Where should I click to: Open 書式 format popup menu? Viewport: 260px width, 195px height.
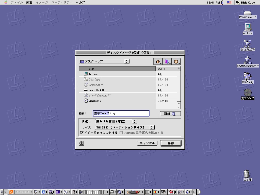(x=116, y=122)
